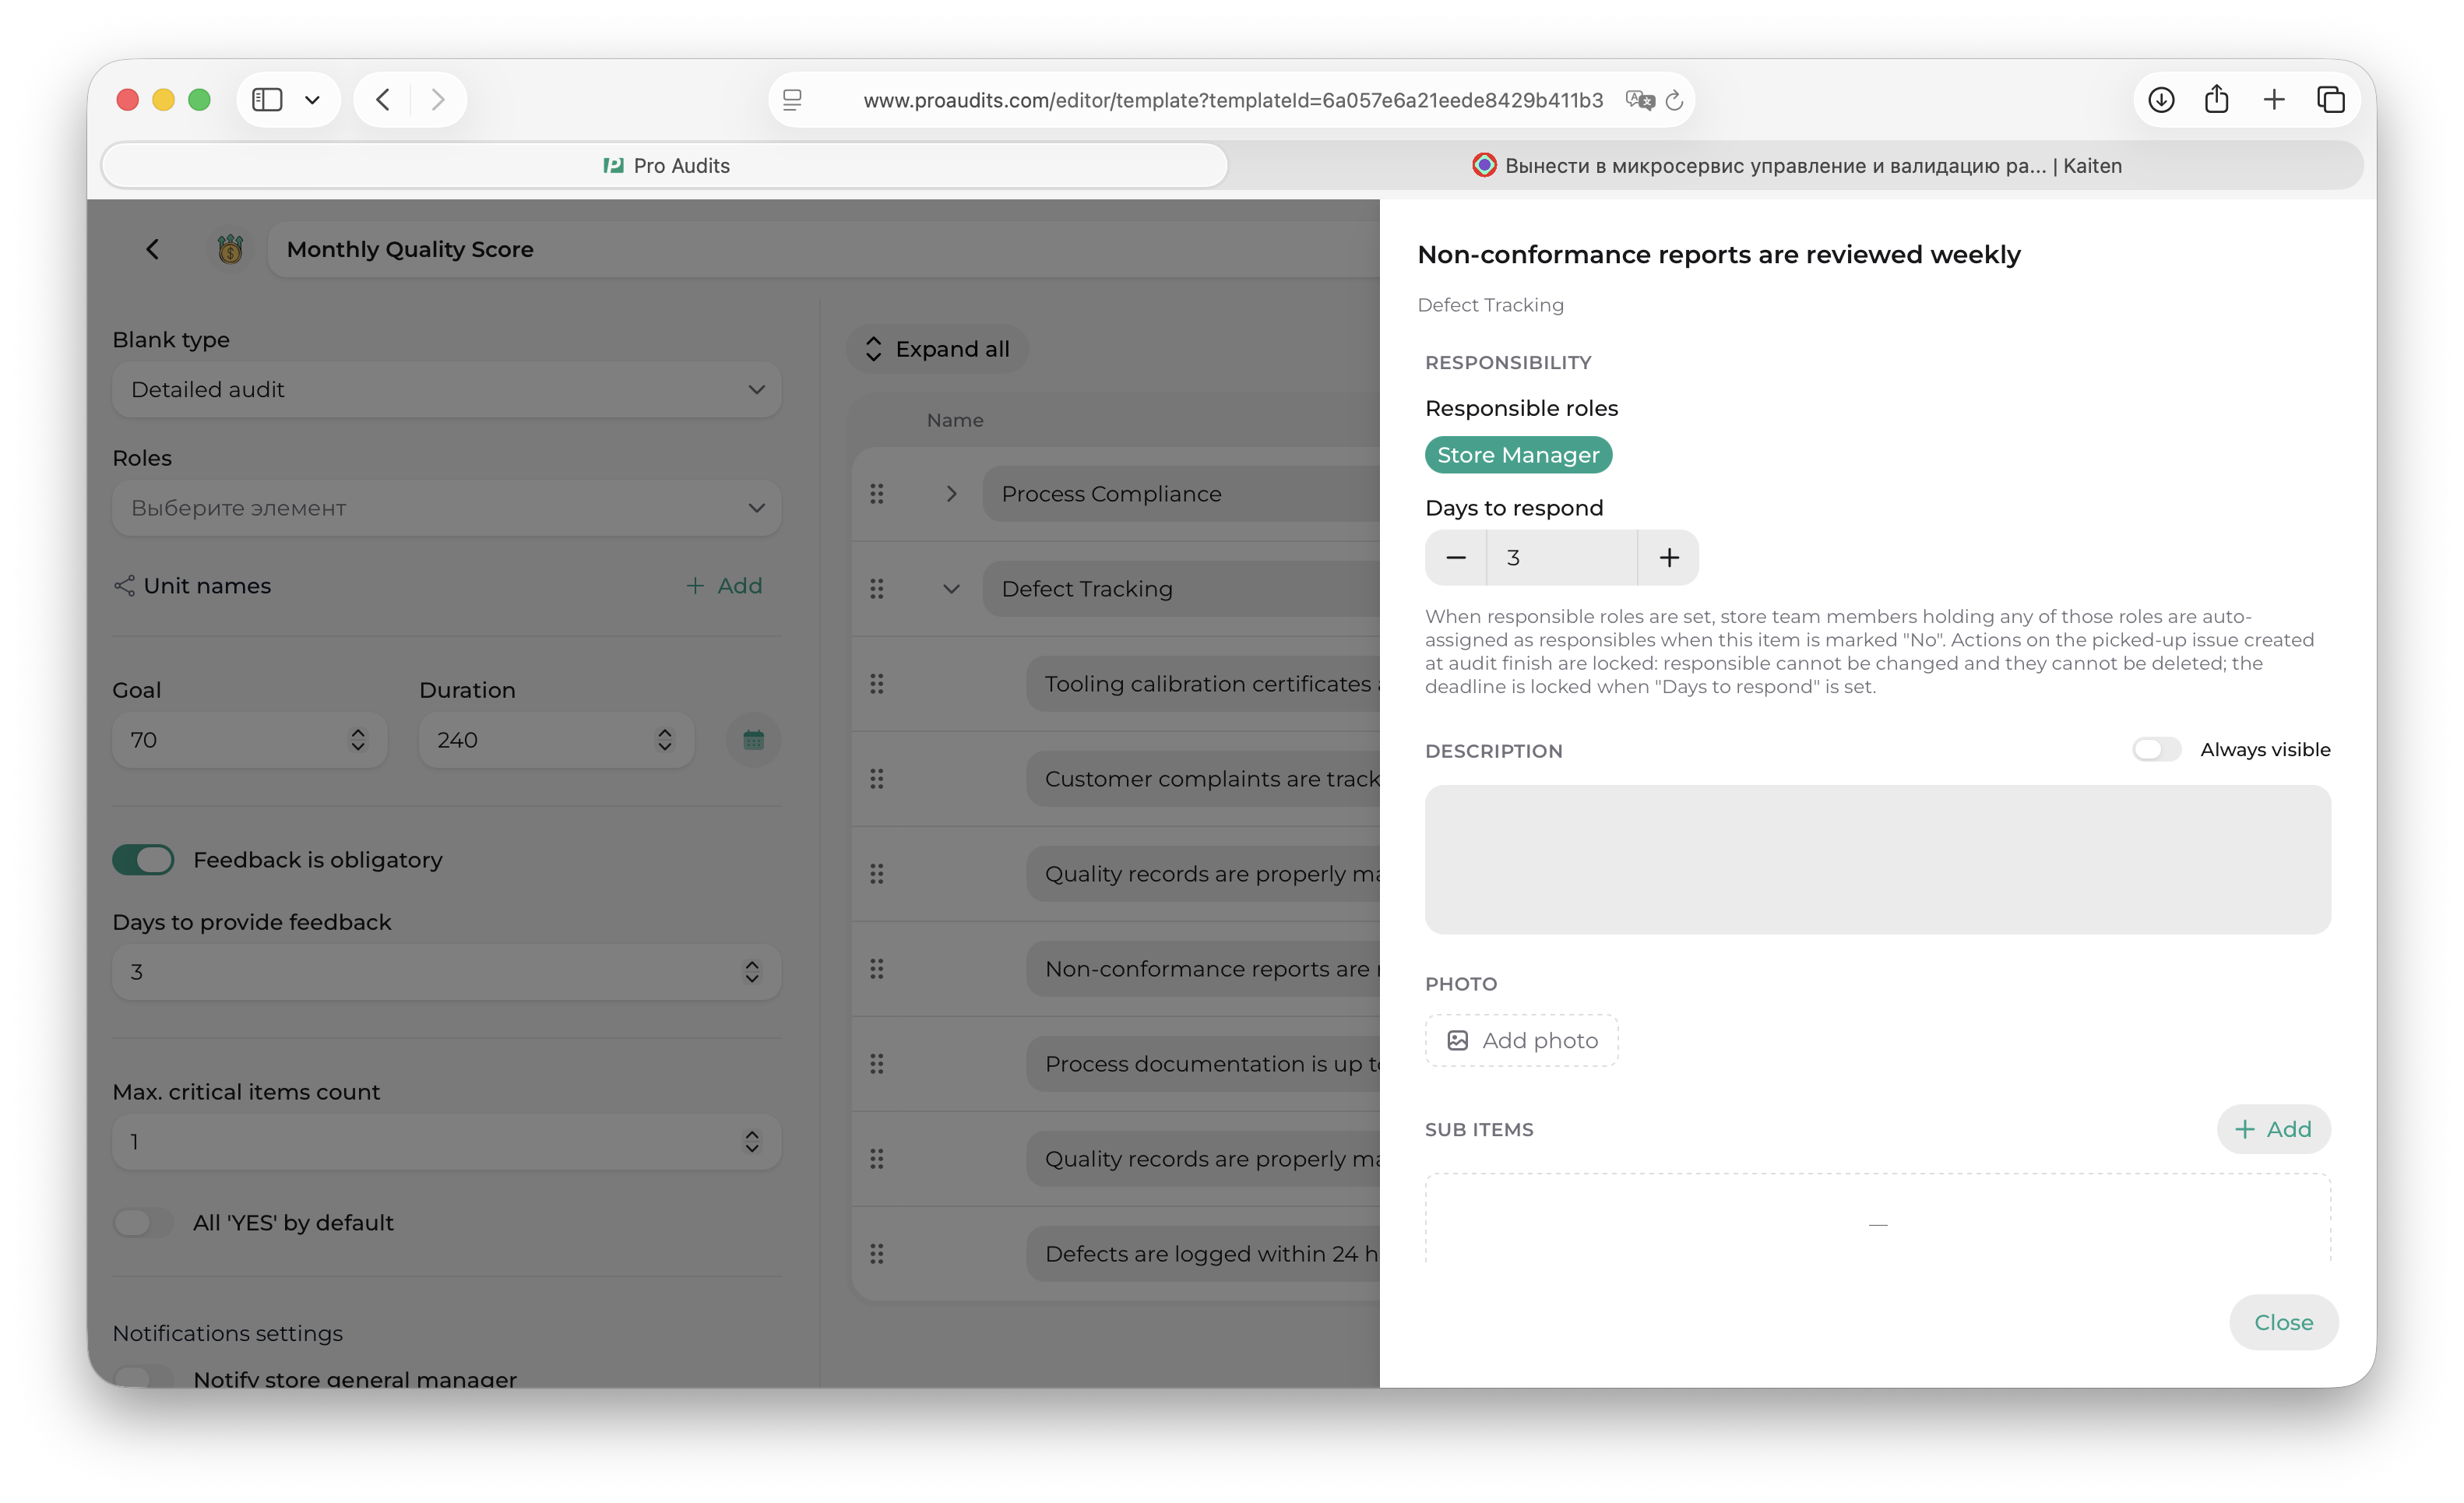
Task: Open the Blank type dropdown
Action: pyautogui.click(x=446, y=390)
